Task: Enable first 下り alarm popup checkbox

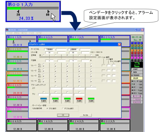Action: (44, 92)
